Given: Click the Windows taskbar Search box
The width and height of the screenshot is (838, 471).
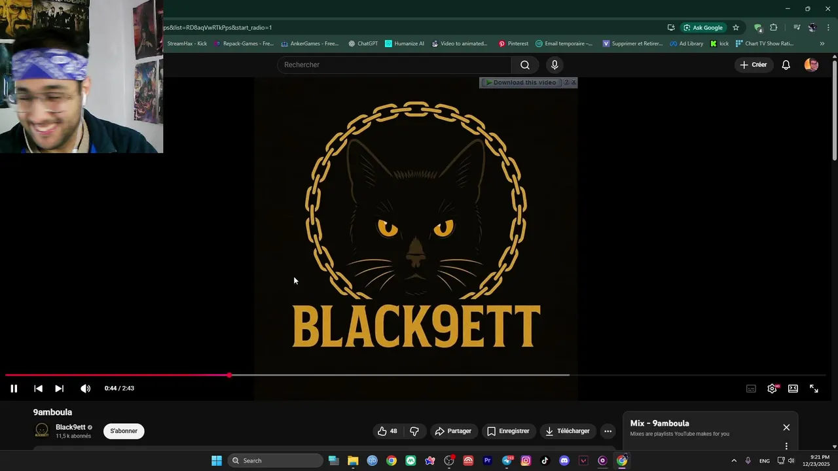Looking at the screenshot, I should pyautogui.click(x=276, y=461).
